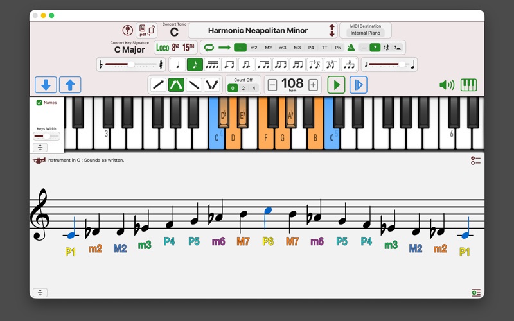Select the P4 transposition interval
Image resolution: width=514 pixels, height=321 pixels.
click(x=311, y=48)
